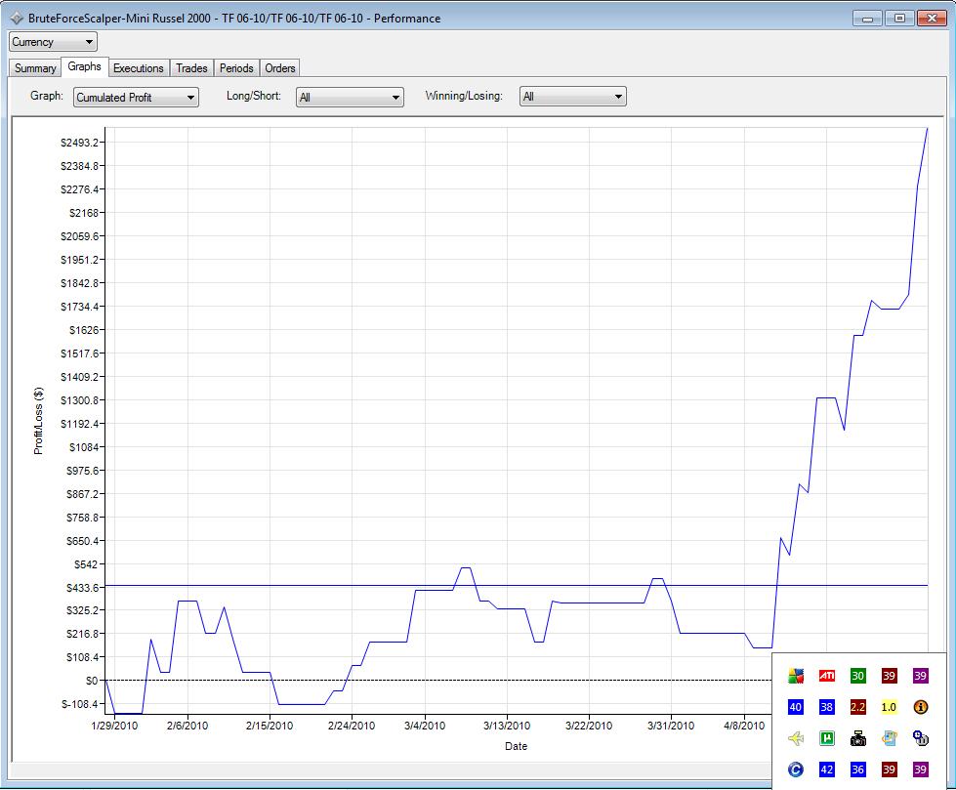
Task: Open the green uTorrent tray icon
Action: click(x=827, y=738)
